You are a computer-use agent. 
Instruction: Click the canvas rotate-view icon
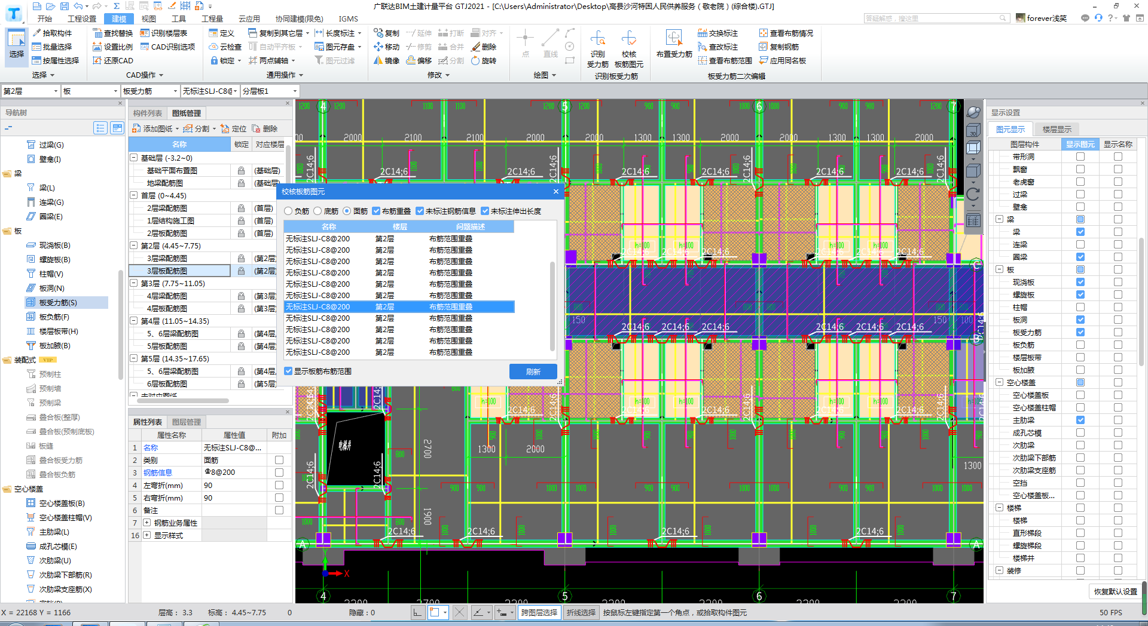(973, 194)
